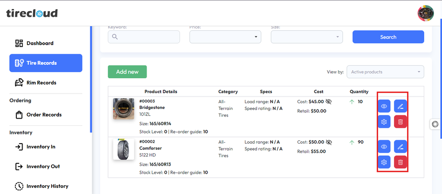
Task: Toggle cost visibility for Comforser $50.00
Action: coord(329,142)
